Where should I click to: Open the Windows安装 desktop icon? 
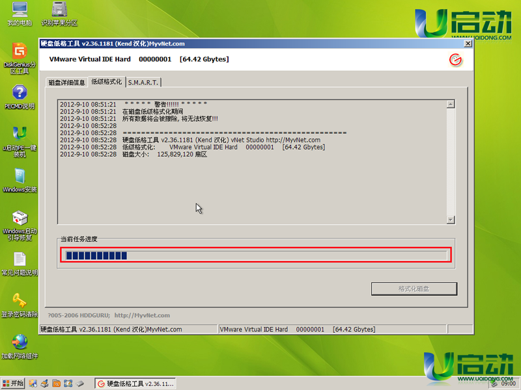point(20,181)
